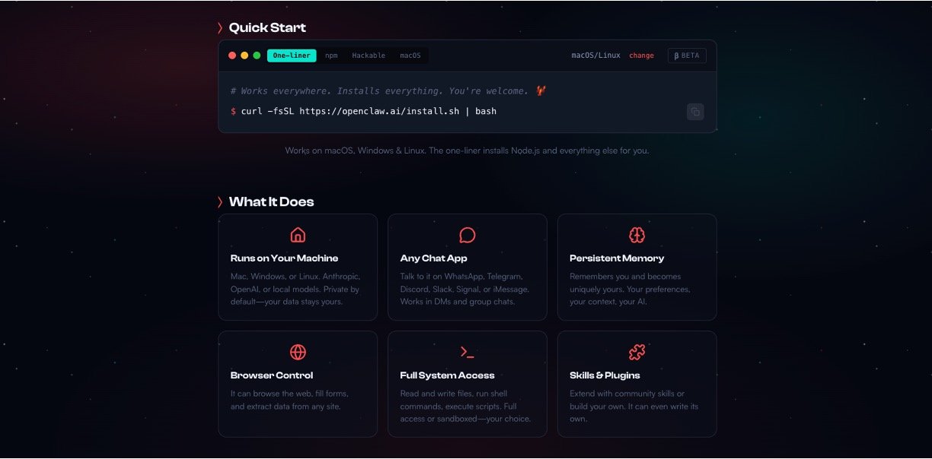Viewport: 932px width, 459px height.
Task: Click the Skills & Plugins card heading
Action: [x=605, y=375]
